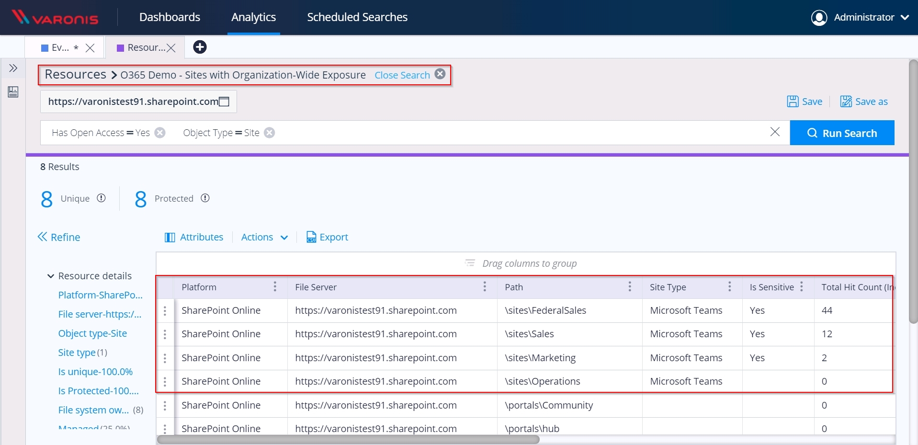Select File system ow... (8) facet

tap(101, 410)
